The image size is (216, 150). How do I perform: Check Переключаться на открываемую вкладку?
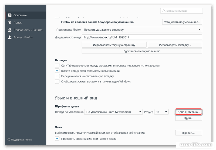pos(57,76)
